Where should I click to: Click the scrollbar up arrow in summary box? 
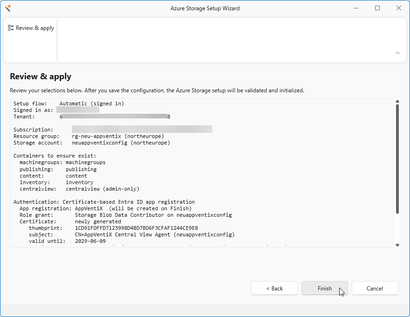click(397, 101)
